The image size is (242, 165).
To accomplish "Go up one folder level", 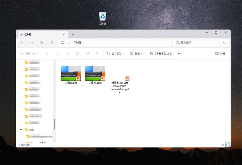I will coord(42,43).
